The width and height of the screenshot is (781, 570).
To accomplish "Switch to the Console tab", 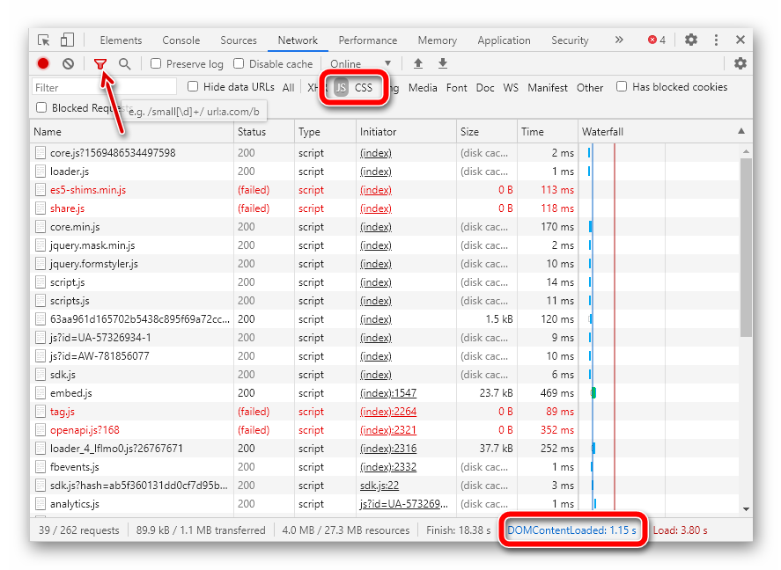I will [x=181, y=40].
